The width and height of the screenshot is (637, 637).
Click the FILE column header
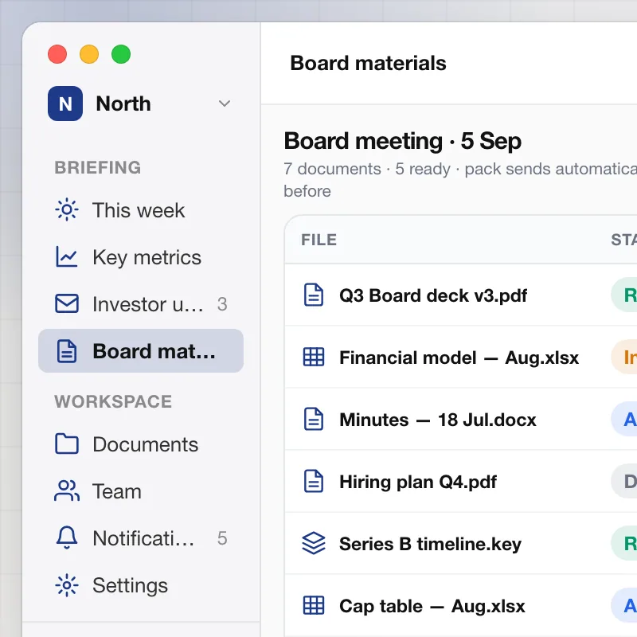[319, 240]
